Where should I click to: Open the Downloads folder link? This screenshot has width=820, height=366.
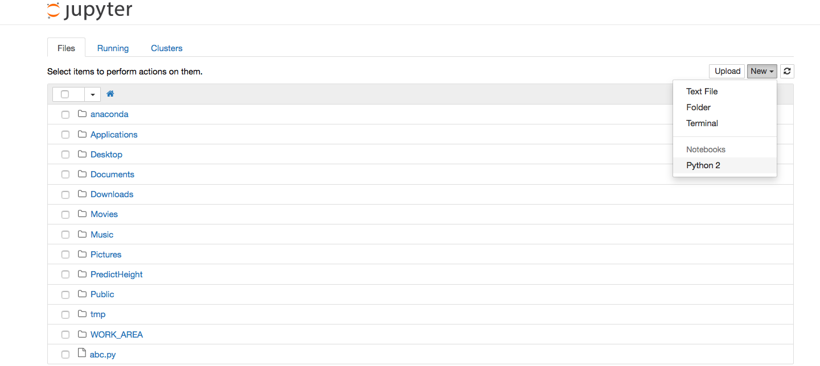pos(112,194)
